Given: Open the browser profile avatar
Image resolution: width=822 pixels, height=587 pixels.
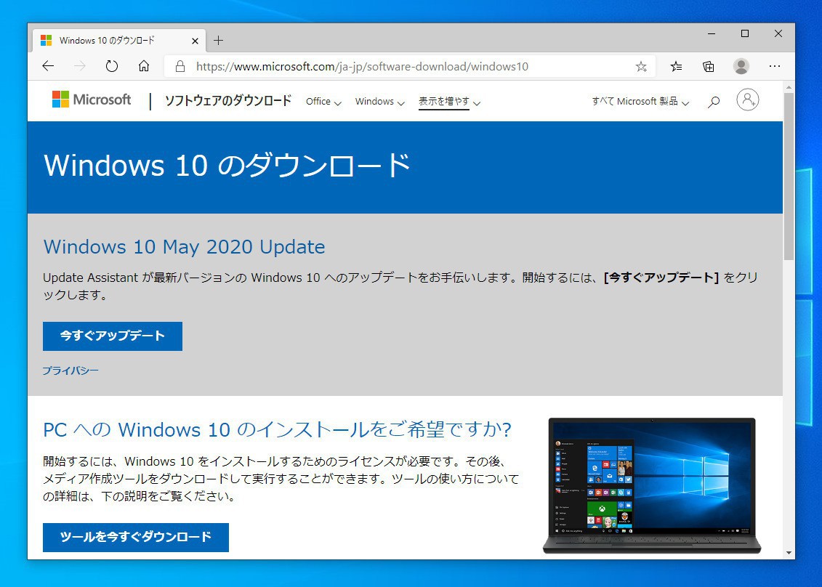Looking at the screenshot, I should coord(741,66).
